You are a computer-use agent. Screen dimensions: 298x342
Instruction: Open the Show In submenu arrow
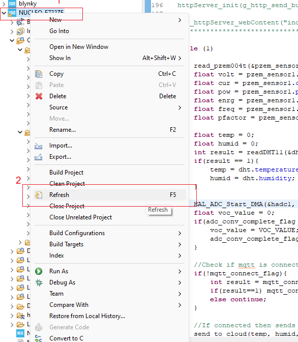pyautogui.click(x=180, y=58)
